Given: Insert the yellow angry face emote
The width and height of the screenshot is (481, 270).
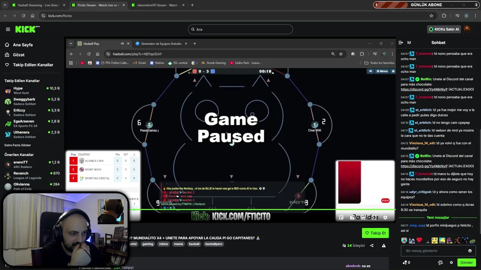Looking at the screenshot, I should [x=434, y=240].
